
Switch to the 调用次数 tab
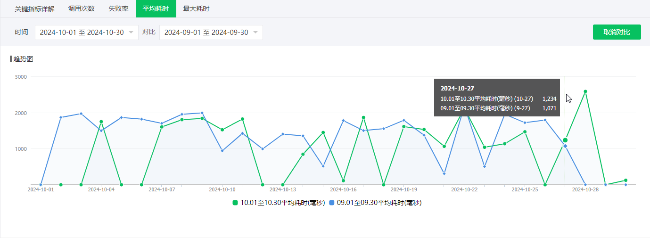coord(81,8)
